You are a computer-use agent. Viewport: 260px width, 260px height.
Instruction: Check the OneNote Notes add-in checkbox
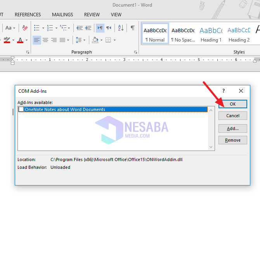[x=21, y=109]
